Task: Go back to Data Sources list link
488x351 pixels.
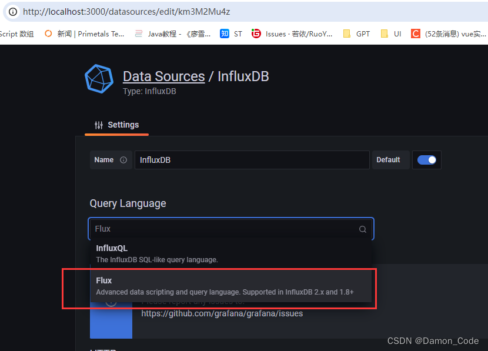Action: pyautogui.click(x=163, y=76)
